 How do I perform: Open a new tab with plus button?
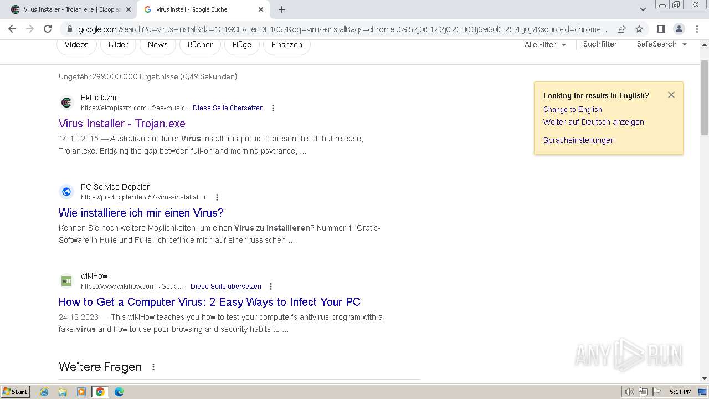coord(281,9)
